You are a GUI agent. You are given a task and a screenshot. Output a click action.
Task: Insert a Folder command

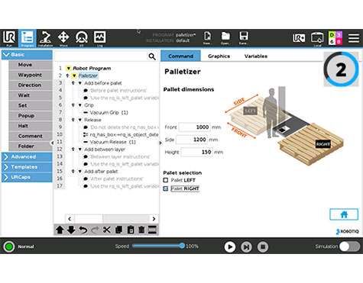(x=31, y=146)
